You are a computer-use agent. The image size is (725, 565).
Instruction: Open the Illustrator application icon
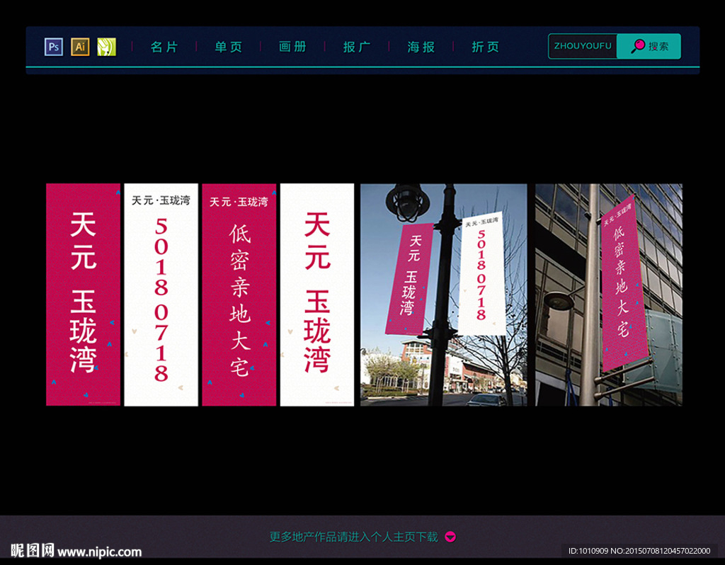coord(80,46)
